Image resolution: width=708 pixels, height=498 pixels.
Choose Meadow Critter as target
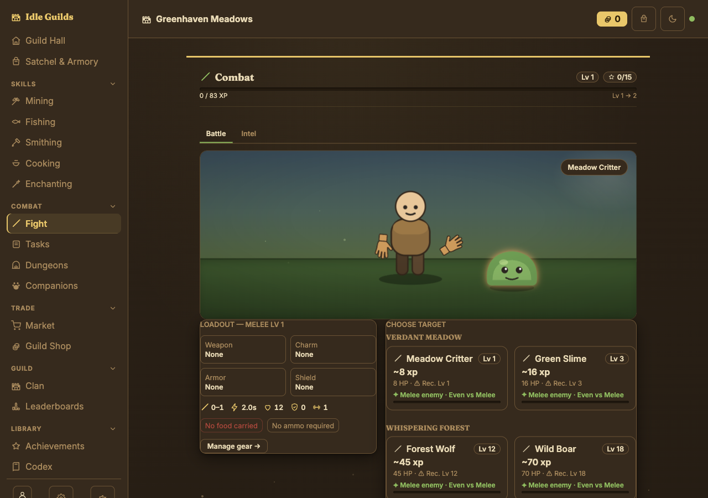447,378
